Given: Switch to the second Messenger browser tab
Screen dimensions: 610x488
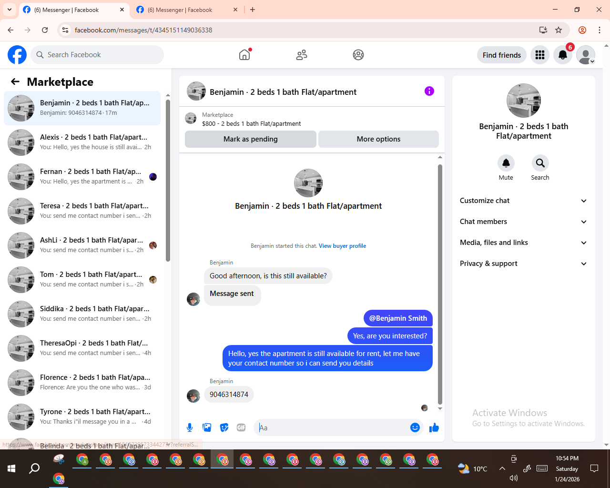Looking at the screenshot, I should [186, 10].
